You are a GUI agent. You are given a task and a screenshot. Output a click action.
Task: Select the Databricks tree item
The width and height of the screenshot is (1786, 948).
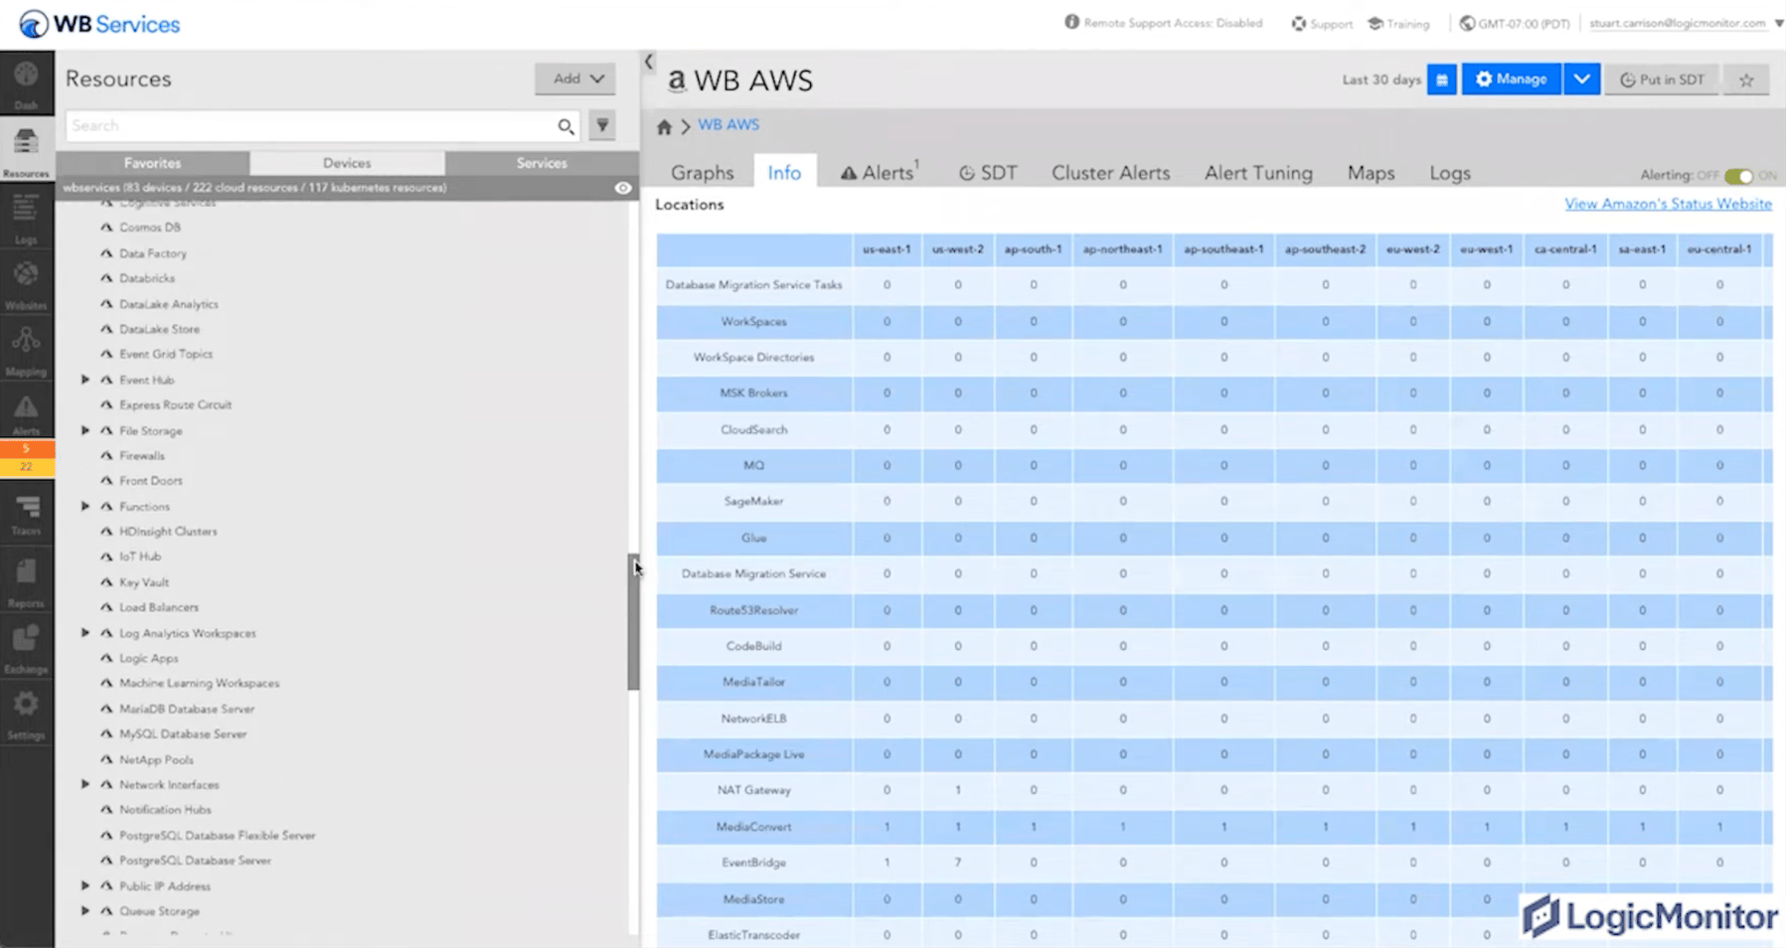tap(147, 278)
